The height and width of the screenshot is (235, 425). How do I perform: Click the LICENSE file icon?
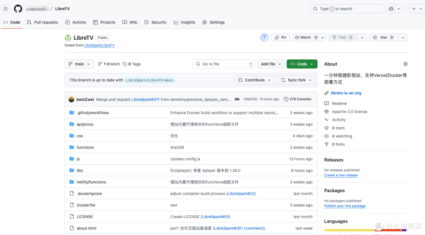(x=72, y=216)
